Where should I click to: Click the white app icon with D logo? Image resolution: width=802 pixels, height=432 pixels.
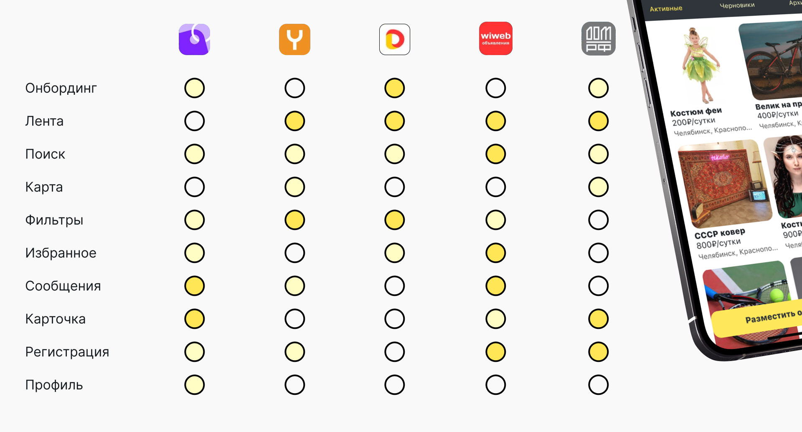click(x=395, y=39)
